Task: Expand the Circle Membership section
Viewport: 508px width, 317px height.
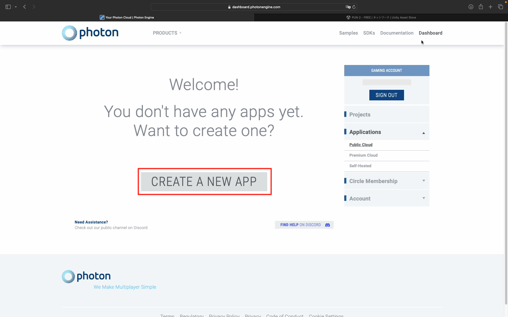Action: (387, 181)
